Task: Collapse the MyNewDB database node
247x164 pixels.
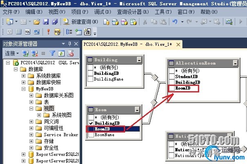Action: pos(23,89)
